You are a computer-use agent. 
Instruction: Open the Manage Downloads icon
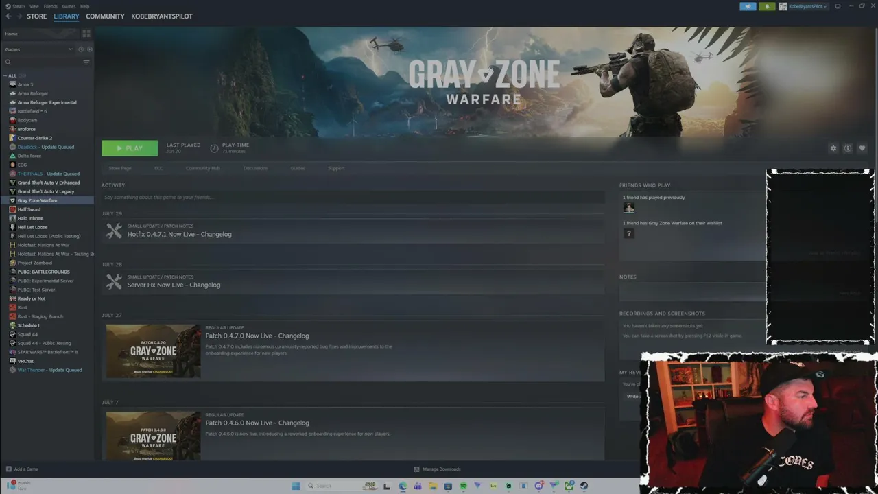[x=416, y=469]
